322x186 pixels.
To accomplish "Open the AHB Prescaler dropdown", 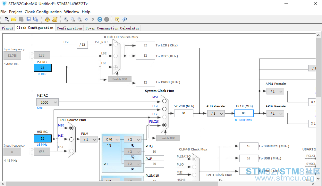I will tap(216, 113).
